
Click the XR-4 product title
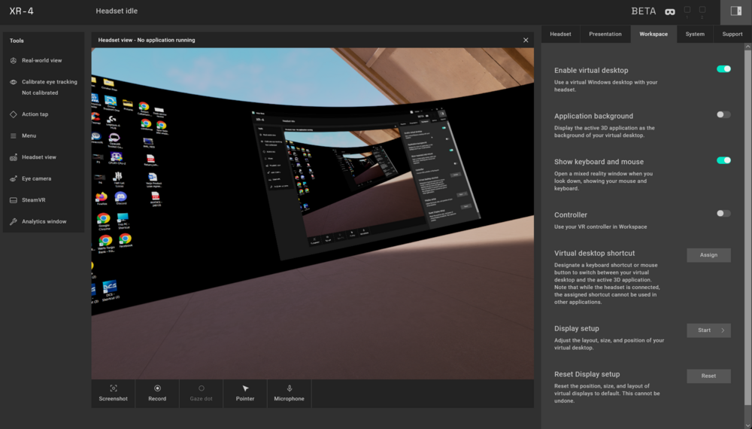[22, 11]
